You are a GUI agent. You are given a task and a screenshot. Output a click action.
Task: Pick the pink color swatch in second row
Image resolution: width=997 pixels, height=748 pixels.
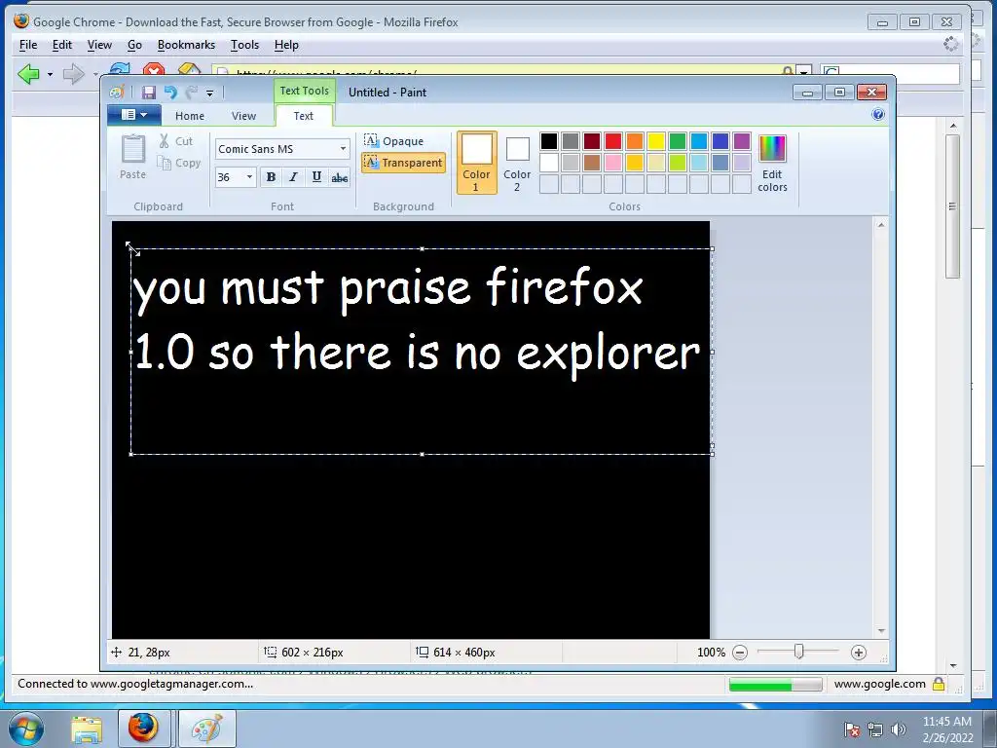coord(613,163)
